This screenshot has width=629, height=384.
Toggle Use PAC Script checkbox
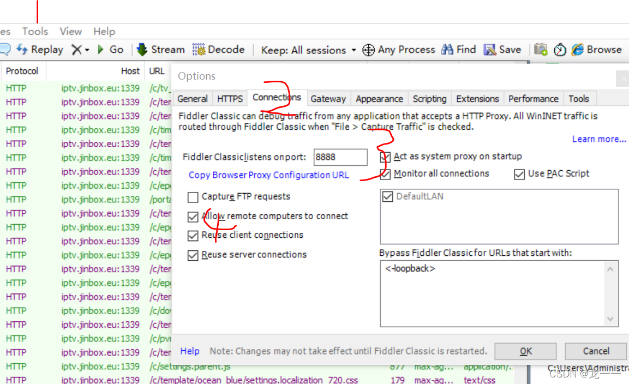pos(519,174)
